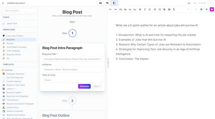This screenshot has width=215, height=119.
Task: Insert a bulleted list
Action: click(160, 9)
